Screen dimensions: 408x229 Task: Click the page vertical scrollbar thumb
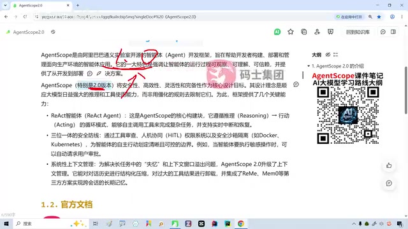[x=405, y=90]
